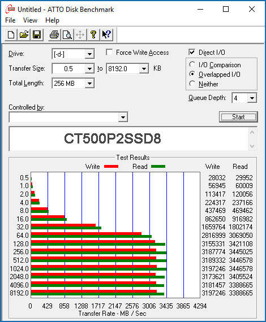Expand the Queue Depth dropdown
266x322 pixels.
252,98
